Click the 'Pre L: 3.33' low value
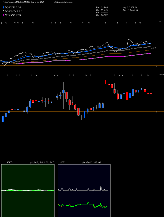The width and height of the screenshot is (164, 217). pos(102,12)
